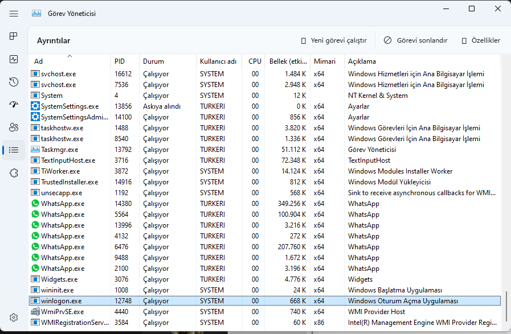Open the App history page icon
The width and height of the screenshot is (511, 334).
(14, 82)
